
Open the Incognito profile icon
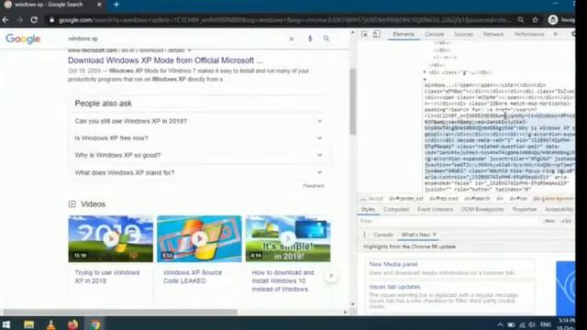[x=553, y=20]
